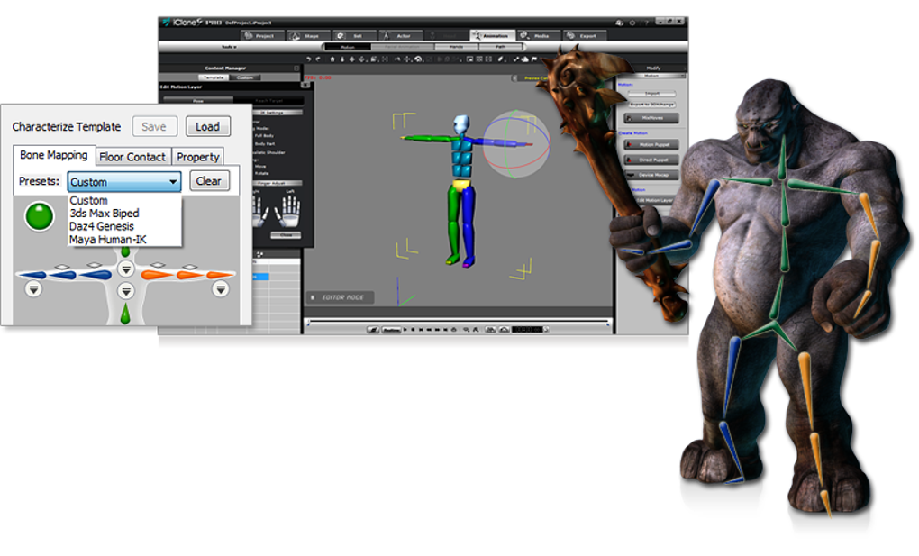Select the Pose mode button
The width and height of the screenshot is (919, 556).
point(198,100)
